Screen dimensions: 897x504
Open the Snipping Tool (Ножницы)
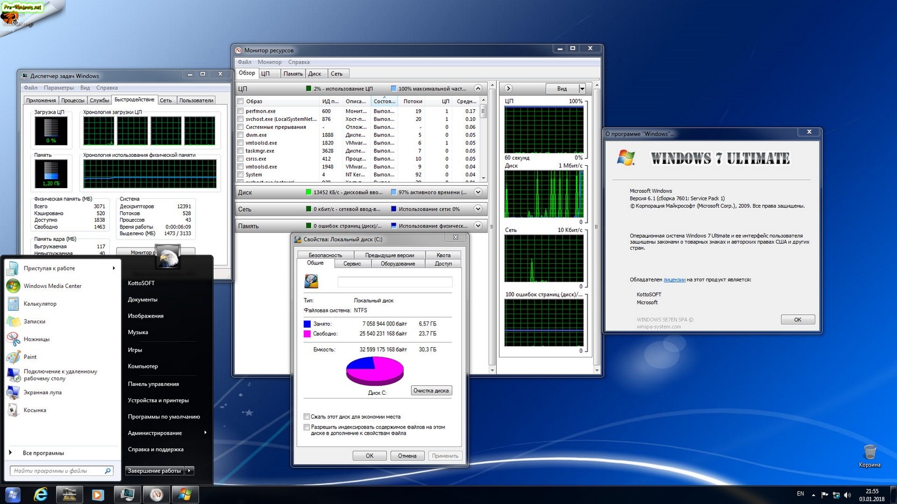point(36,339)
